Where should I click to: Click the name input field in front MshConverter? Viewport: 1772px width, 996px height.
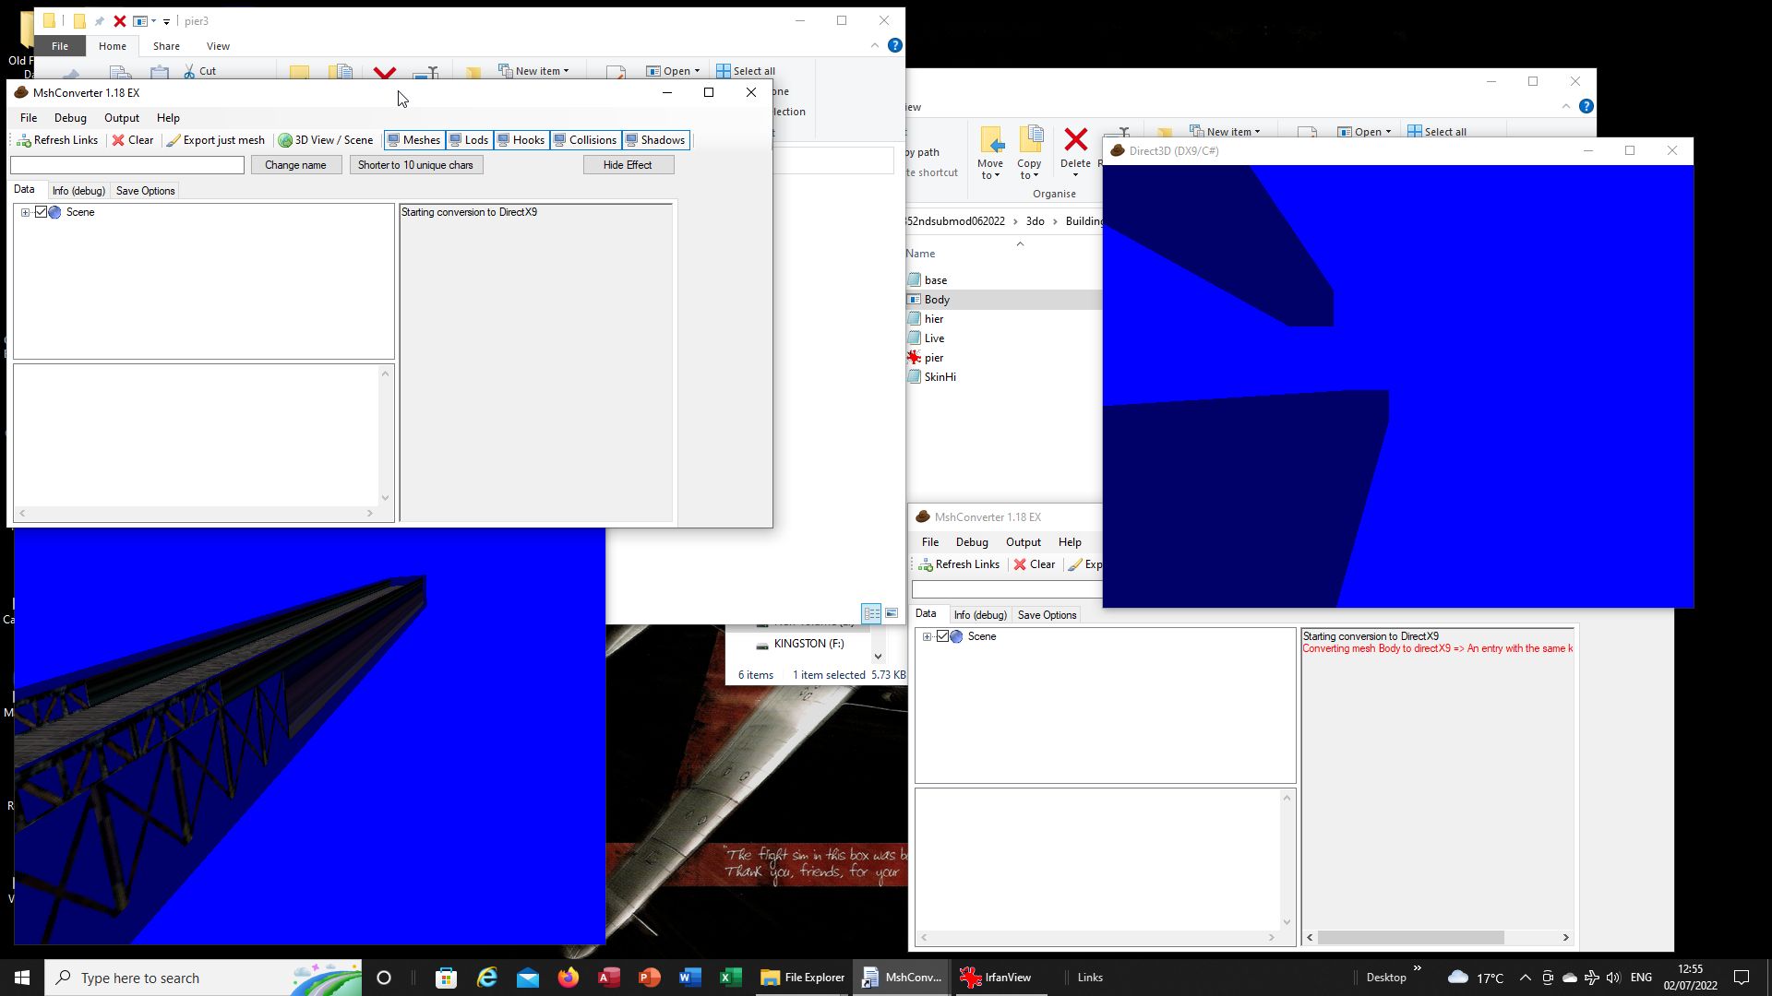click(127, 165)
